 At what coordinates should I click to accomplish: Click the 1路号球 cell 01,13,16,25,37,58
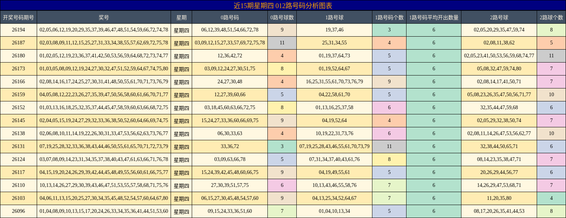334,108
